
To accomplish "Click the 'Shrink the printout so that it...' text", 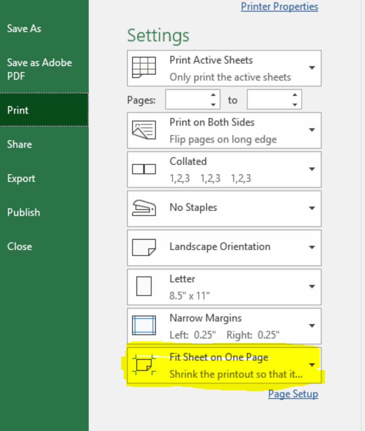I will coord(236,374).
